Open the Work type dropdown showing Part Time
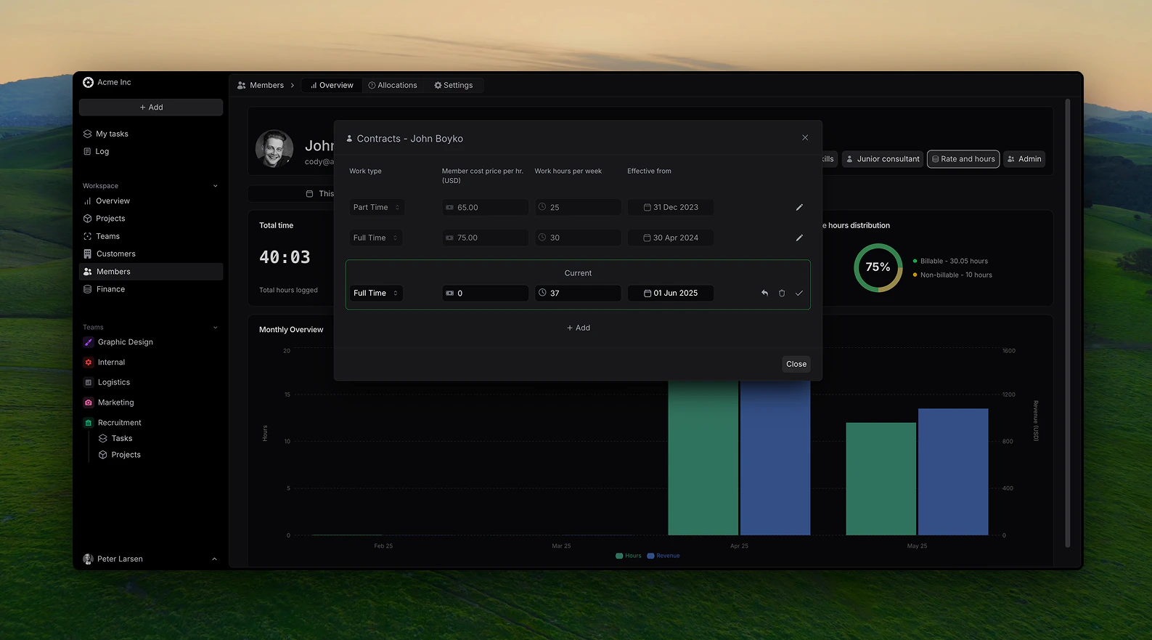Image resolution: width=1152 pixels, height=640 pixels. click(x=376, y=207)
